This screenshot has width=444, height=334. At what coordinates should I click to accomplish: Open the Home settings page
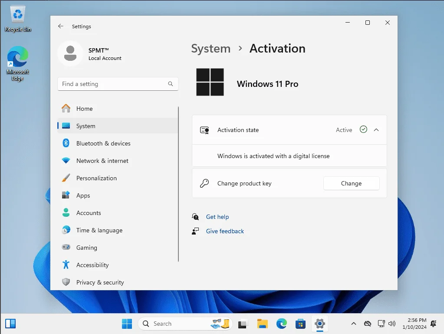pyautogui.click(x=118, y=109)
